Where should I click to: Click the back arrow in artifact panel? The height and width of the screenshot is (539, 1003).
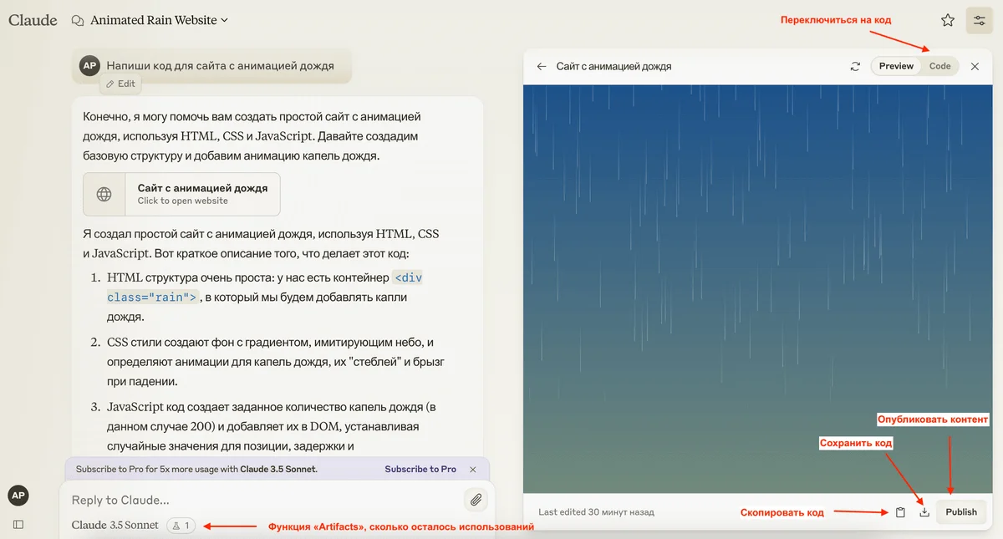click(x=542, y=66)
